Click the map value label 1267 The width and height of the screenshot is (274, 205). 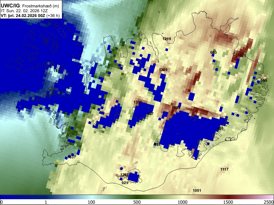coord(124,175)
